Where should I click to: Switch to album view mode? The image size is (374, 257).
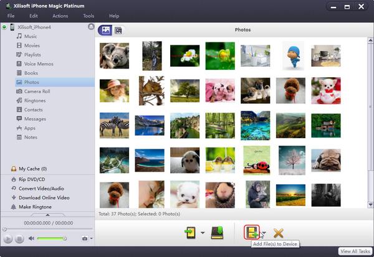tap(118, 30)
